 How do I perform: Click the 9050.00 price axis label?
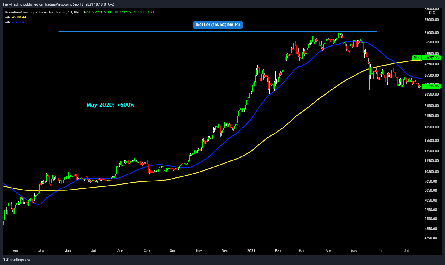tap(431, 181)
